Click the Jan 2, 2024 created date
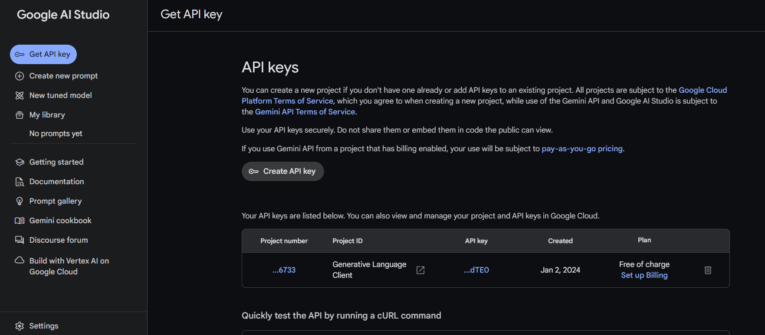The width and height of the screenshot is (765, 335). pos(560,270)
